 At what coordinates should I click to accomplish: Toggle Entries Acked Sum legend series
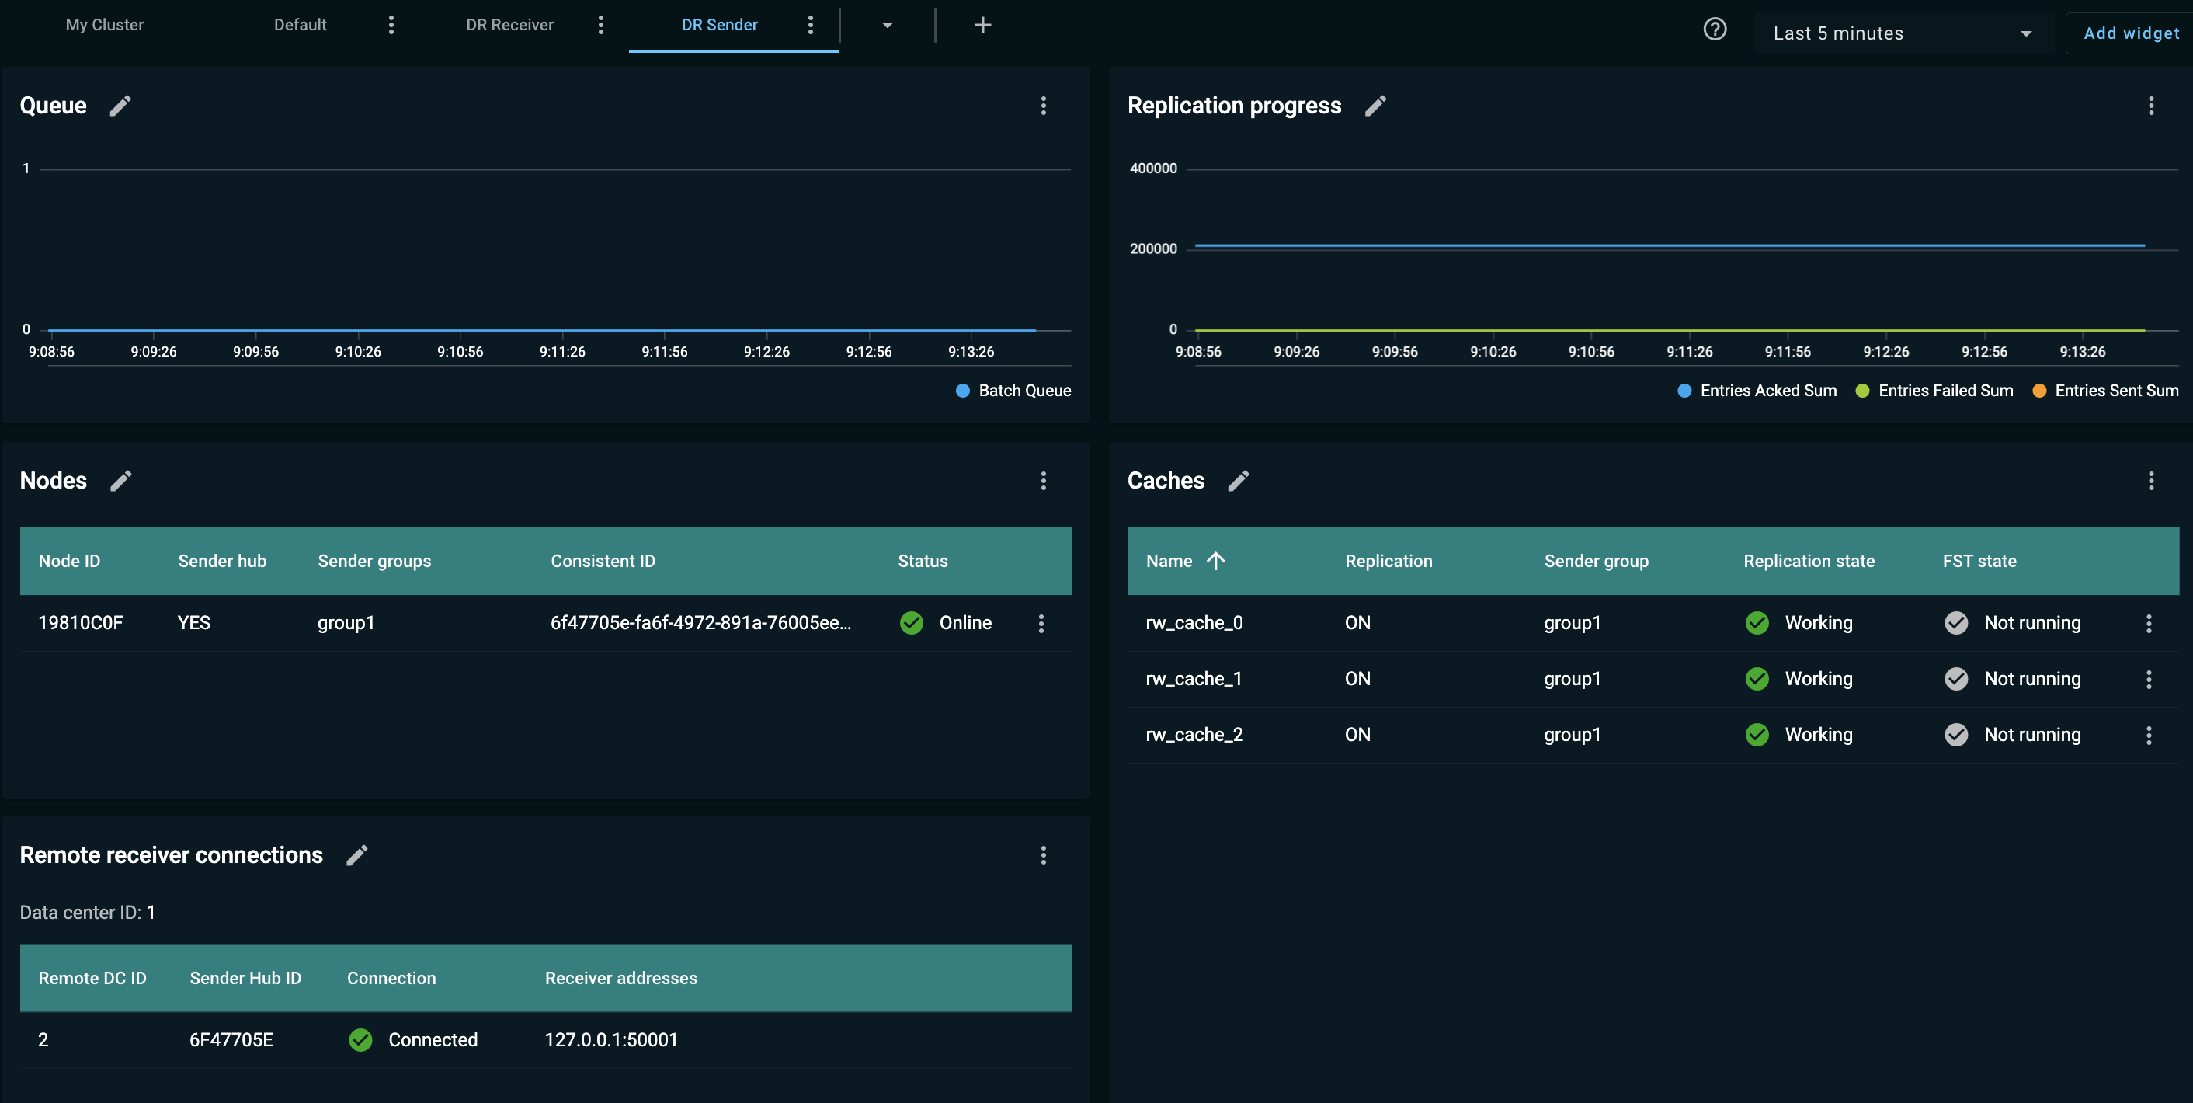click(1757, 390)
